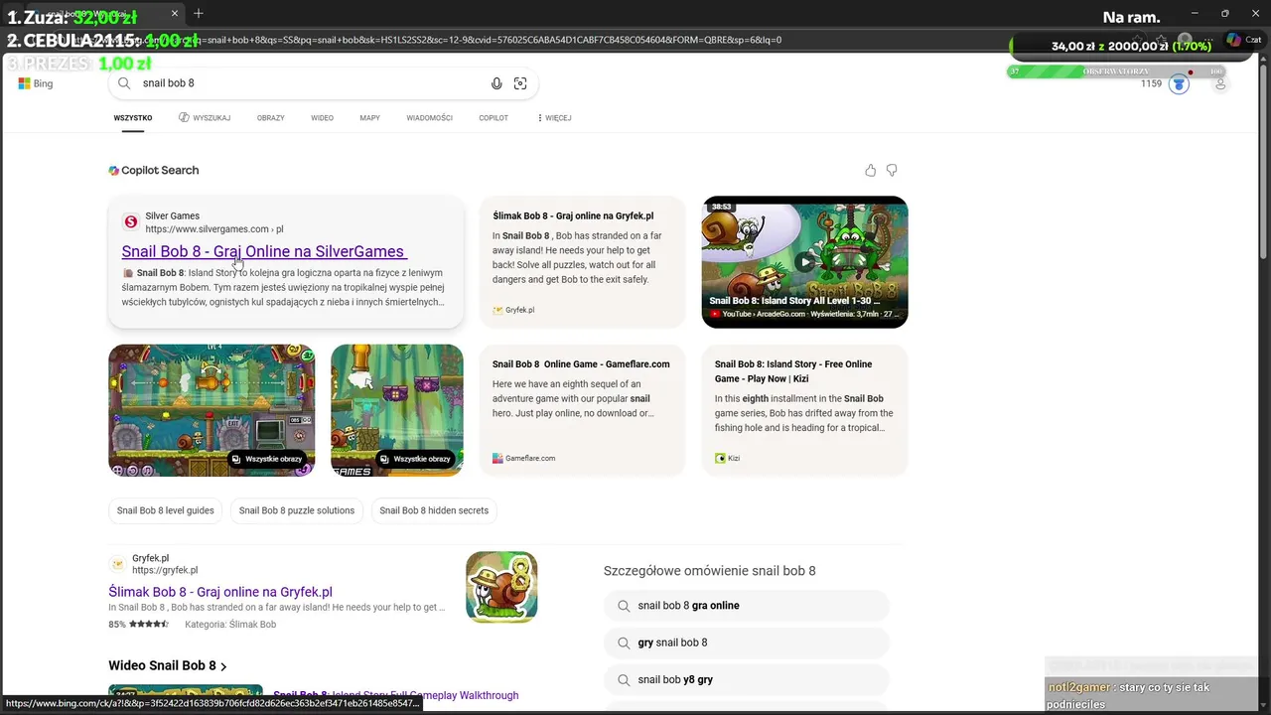Play the Snail Bob 8 YouTube video
This screenshot has height=715, width=1271.
pyautogui.click(x=804, y=262)
